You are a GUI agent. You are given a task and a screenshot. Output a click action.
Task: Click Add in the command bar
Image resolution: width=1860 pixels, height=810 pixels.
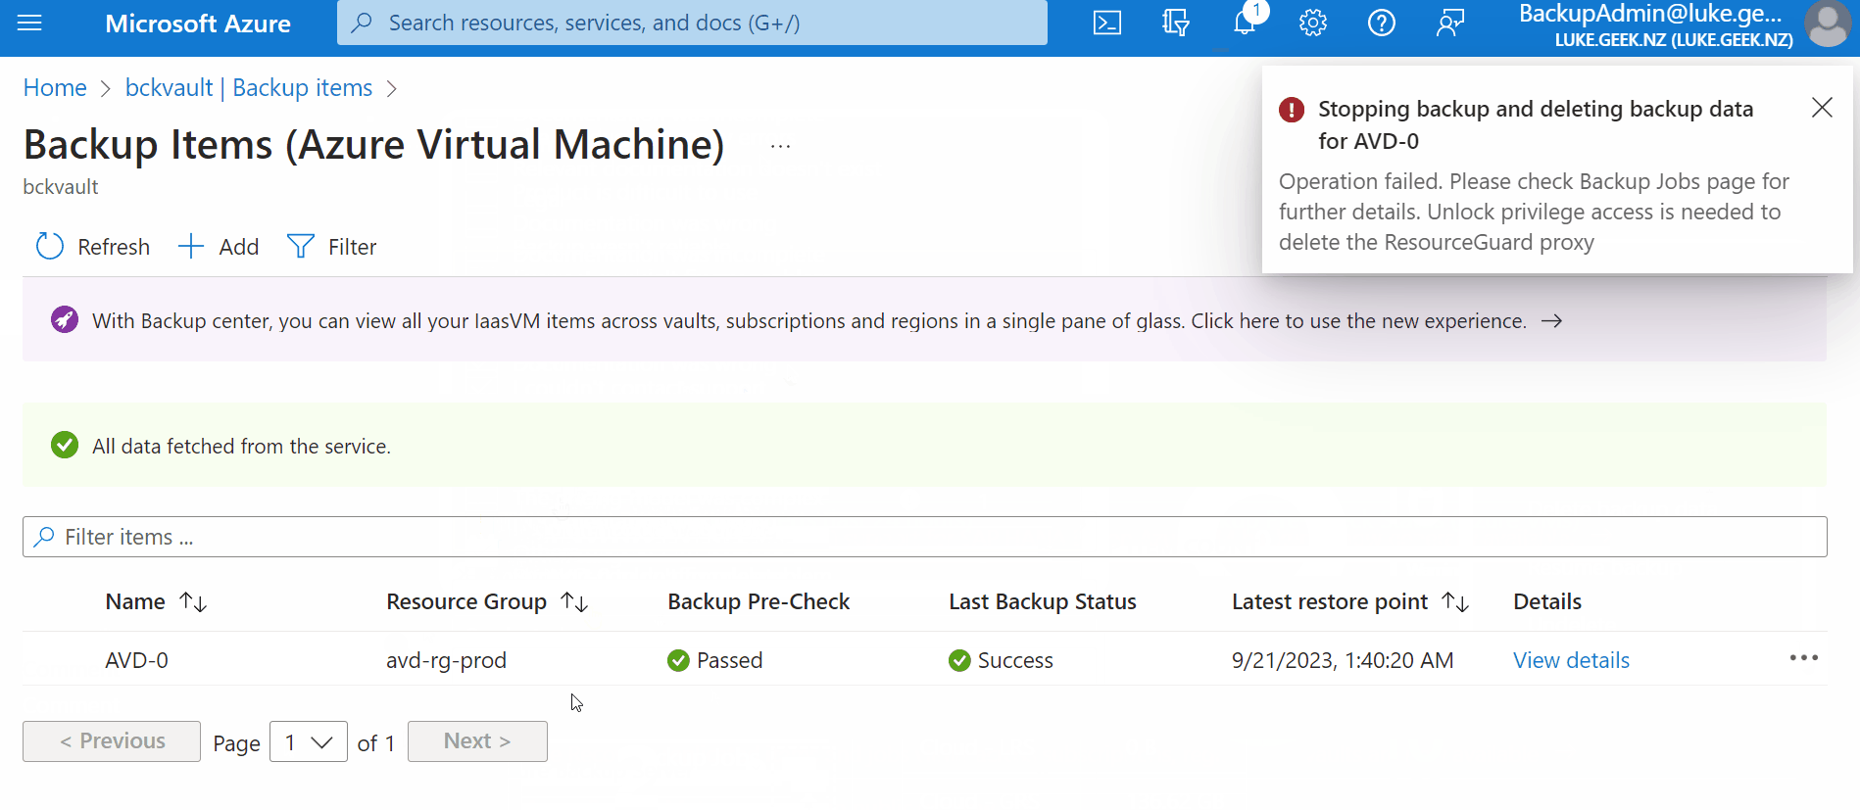point(219,247)
